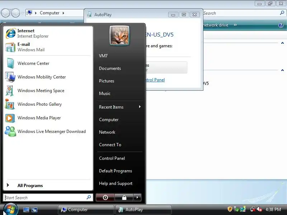Launch Windows Mail E-mail entry
287x215 pixels.
click(x=48, y=47)
